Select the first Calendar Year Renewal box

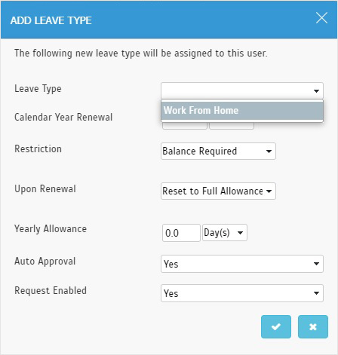click(x=185, y=125)
